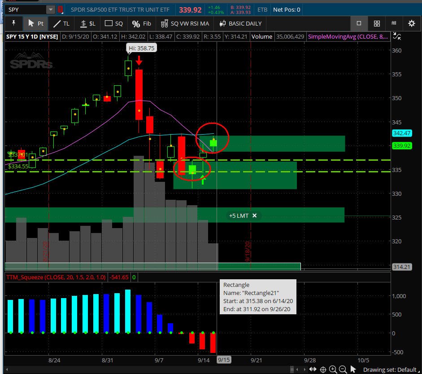
Task: Open the BASIC DAILY style menu
Action: pos(240,23)
